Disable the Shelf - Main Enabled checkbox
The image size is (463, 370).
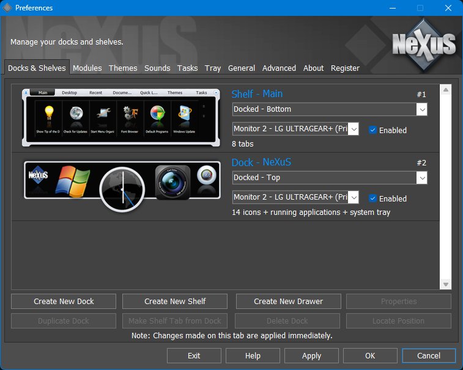[372, 129]
